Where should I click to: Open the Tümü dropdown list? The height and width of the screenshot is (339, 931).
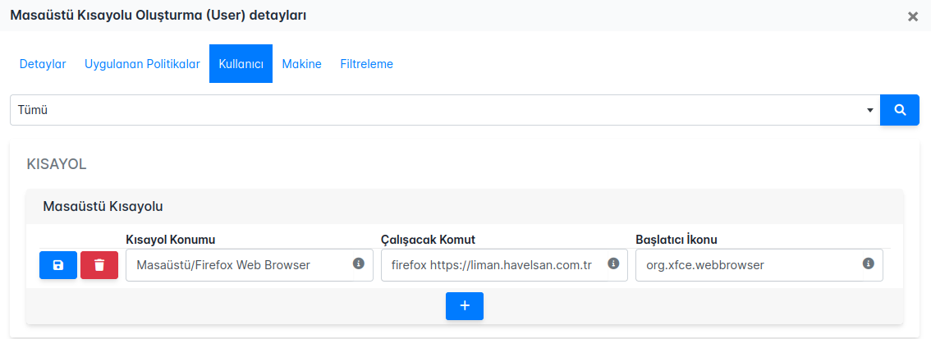click(x=443, y=110)
